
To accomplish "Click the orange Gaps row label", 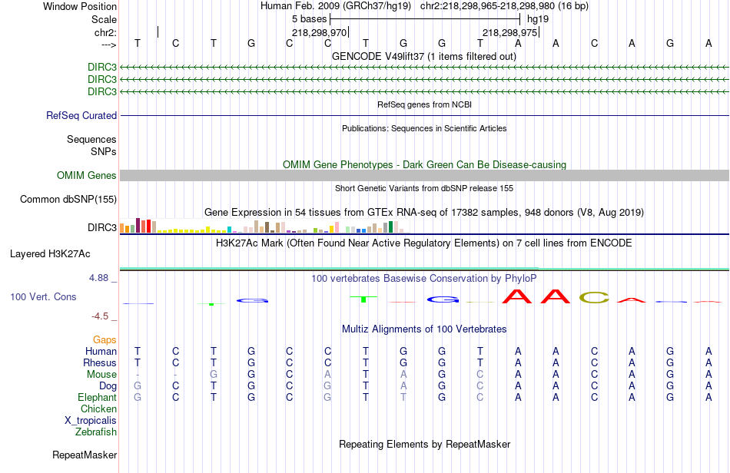I will (x=105, y=339).
